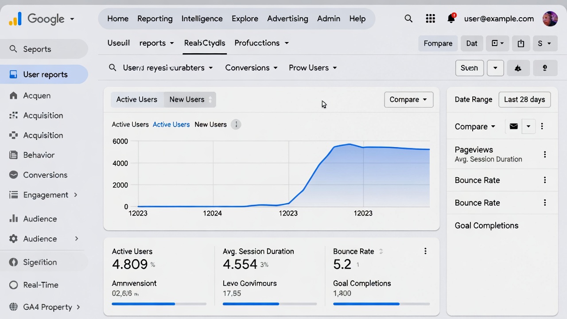Expand the Compare dropdown above the chart
Screen dimensions: 567x319
[x=408, y=99]
